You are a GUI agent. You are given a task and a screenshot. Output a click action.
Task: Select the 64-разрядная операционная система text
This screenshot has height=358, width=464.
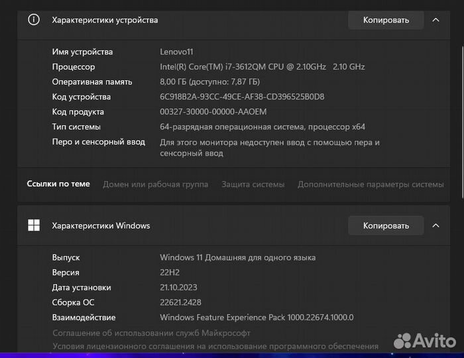[x=262, y=127]
